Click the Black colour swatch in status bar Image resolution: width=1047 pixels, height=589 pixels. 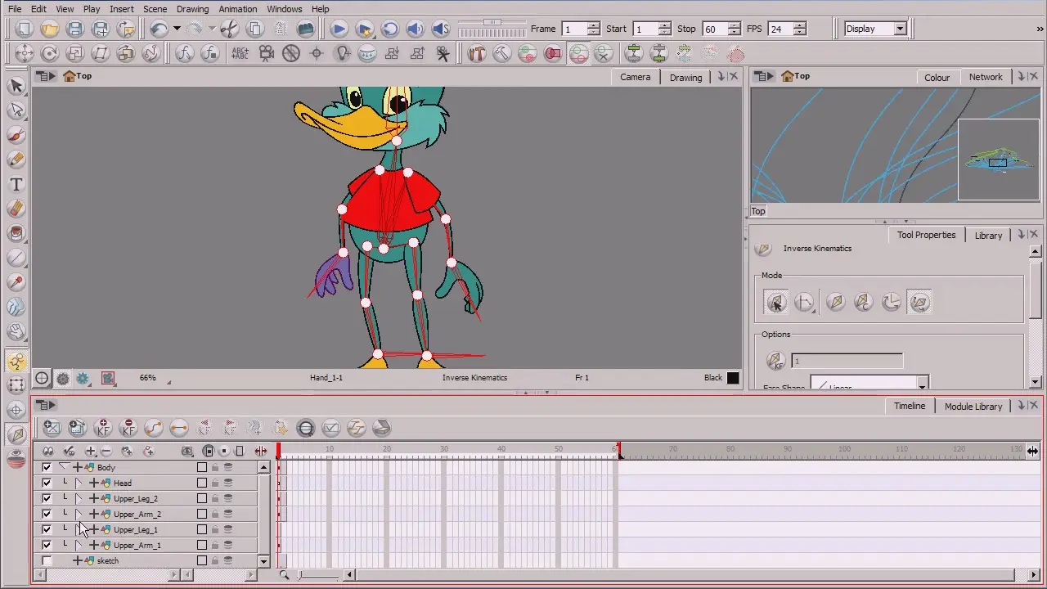pos(733,378)
